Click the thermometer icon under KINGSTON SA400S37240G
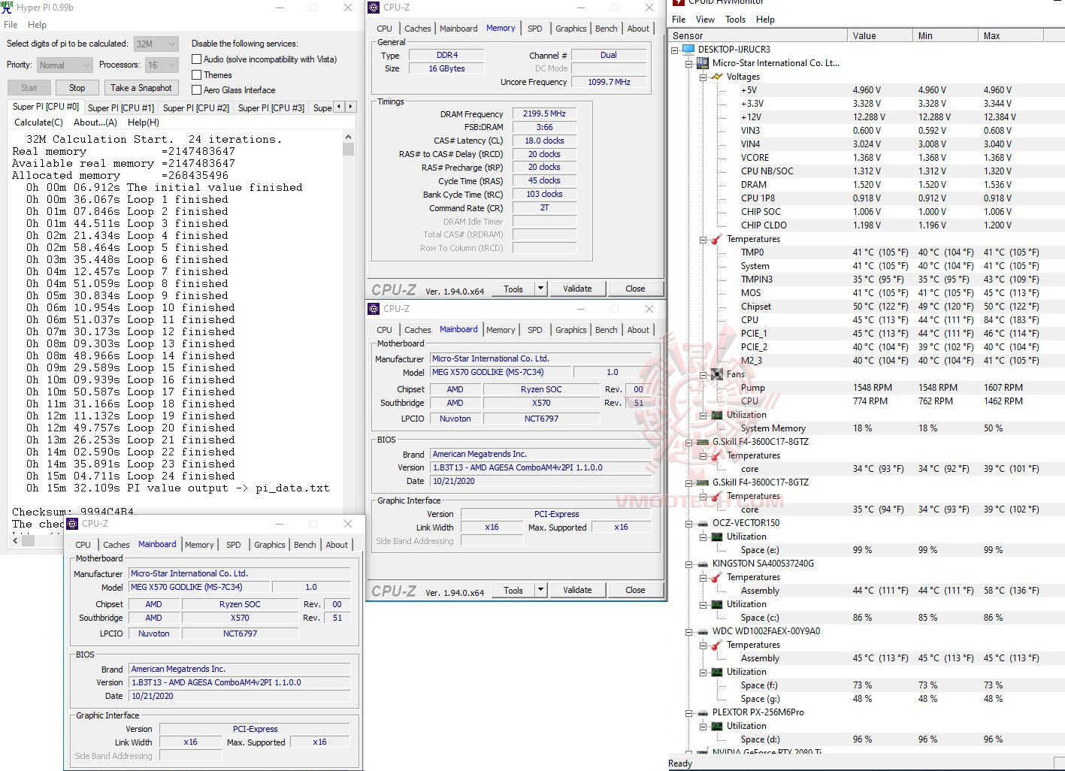The width and height of the screenshot is (1065, 771). tap(716, 577)
